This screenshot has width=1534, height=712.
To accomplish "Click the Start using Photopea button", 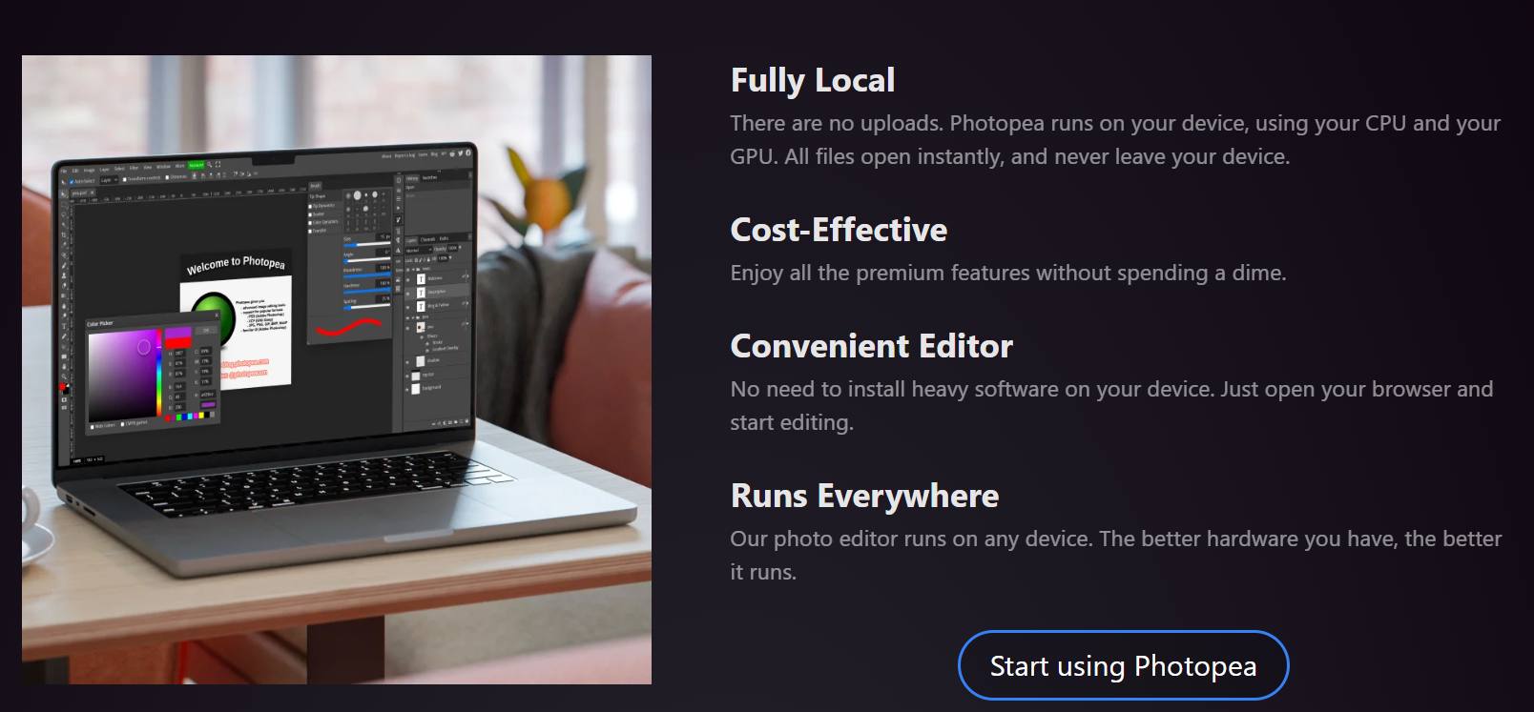I will coord(1123,665).
